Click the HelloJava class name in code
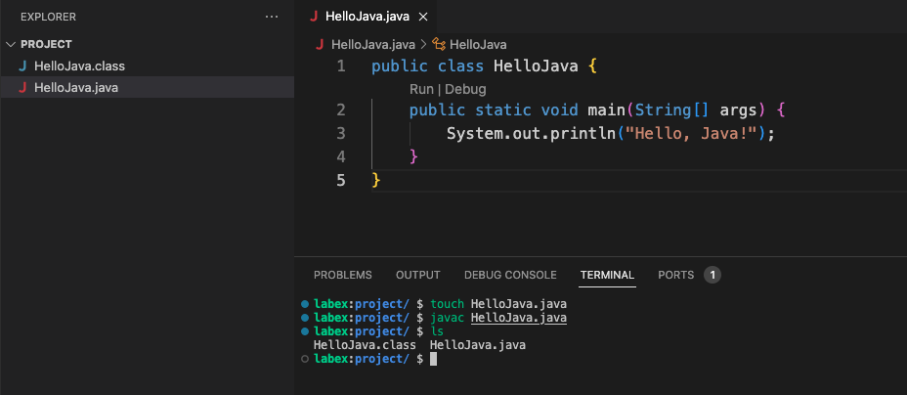Viewport: 907px width, 395px height. 536,66
